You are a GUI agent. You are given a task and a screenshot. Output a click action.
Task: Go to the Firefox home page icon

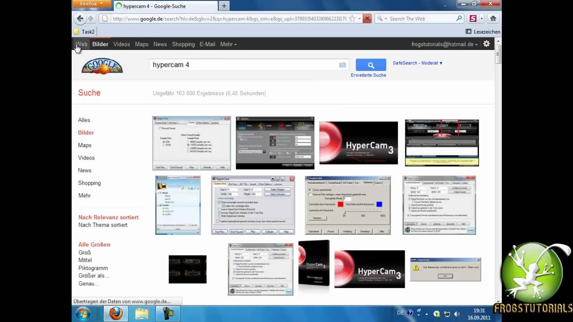[x=493, y=19]
